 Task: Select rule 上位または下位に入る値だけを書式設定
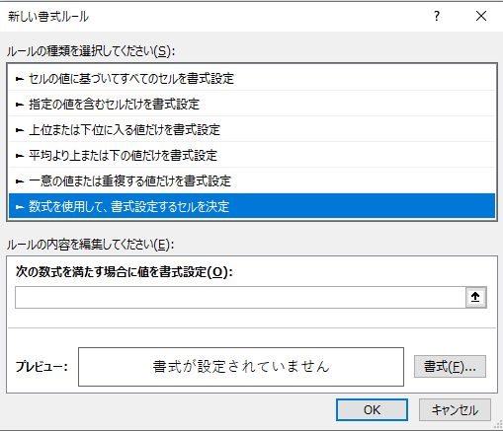tap(252, 129)
